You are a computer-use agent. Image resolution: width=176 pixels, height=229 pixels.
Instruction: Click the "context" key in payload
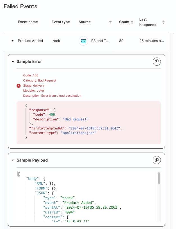point(52,217)
